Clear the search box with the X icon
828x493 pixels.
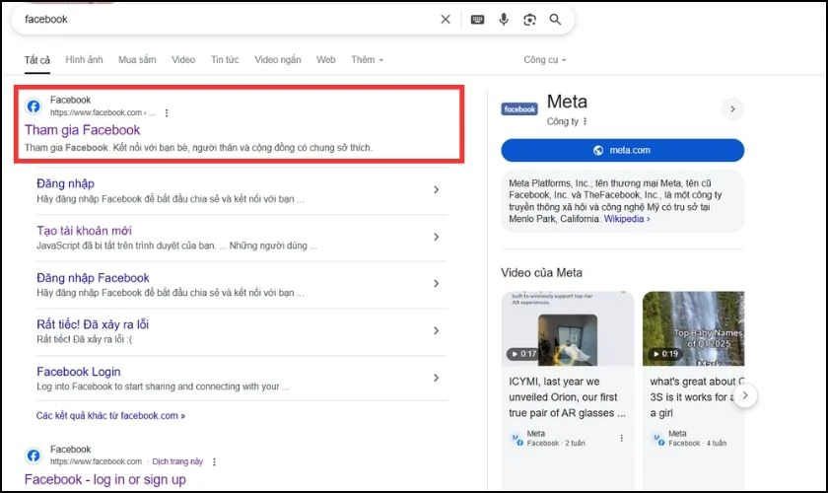446,19
